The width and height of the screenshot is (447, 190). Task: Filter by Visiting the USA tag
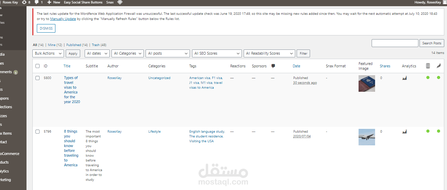click(201, 141)
